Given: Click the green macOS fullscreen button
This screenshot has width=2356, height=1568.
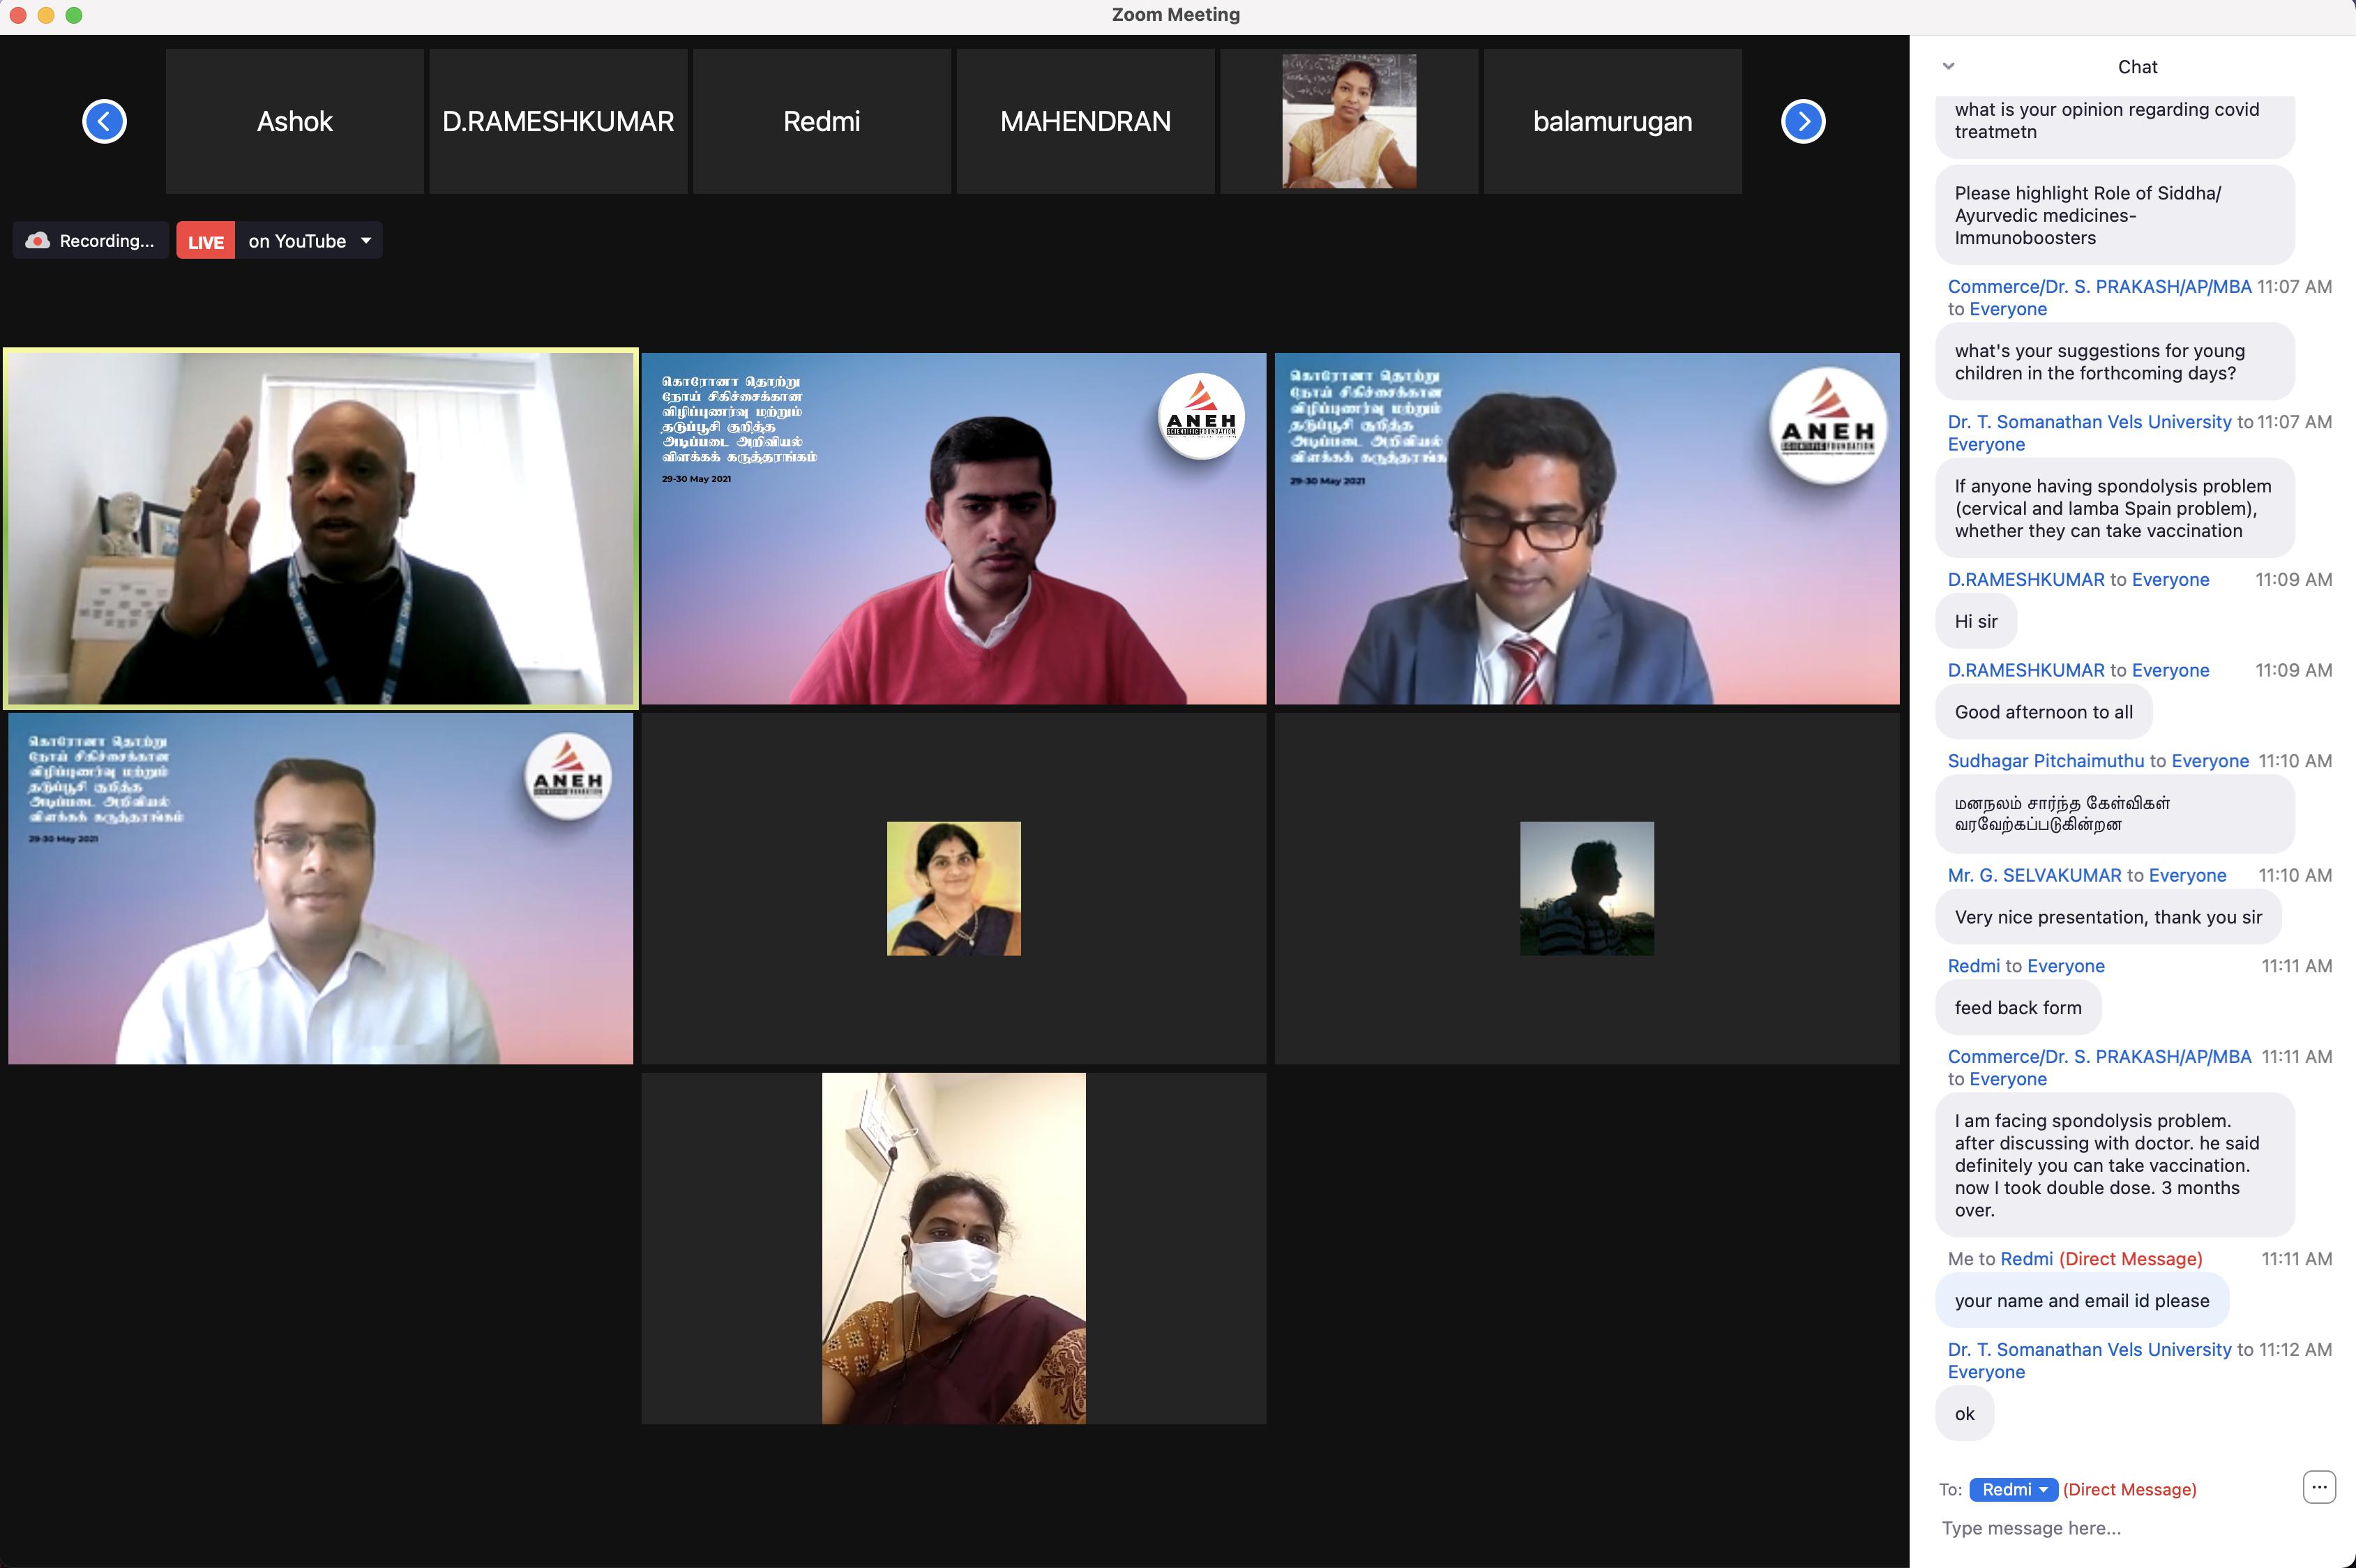Looking at the screenshot, I should [74, 15].
